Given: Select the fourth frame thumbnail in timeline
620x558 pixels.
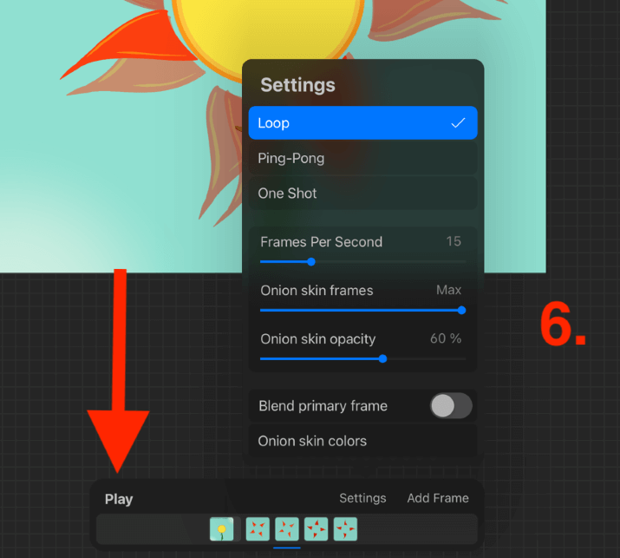Looking at the screenshot, I should pos(316,528).
